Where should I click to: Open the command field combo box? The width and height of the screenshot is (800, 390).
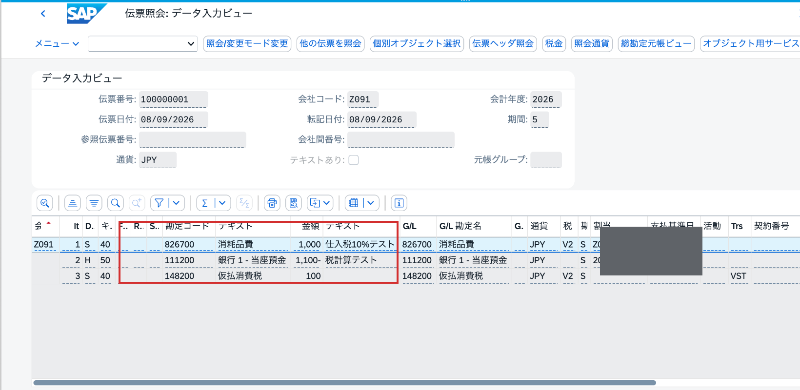tap(143, 44)
